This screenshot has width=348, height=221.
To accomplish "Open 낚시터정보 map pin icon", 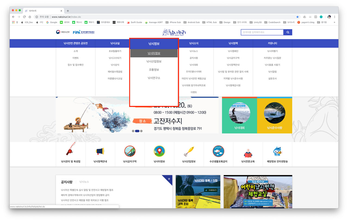I will pos(159,151).
